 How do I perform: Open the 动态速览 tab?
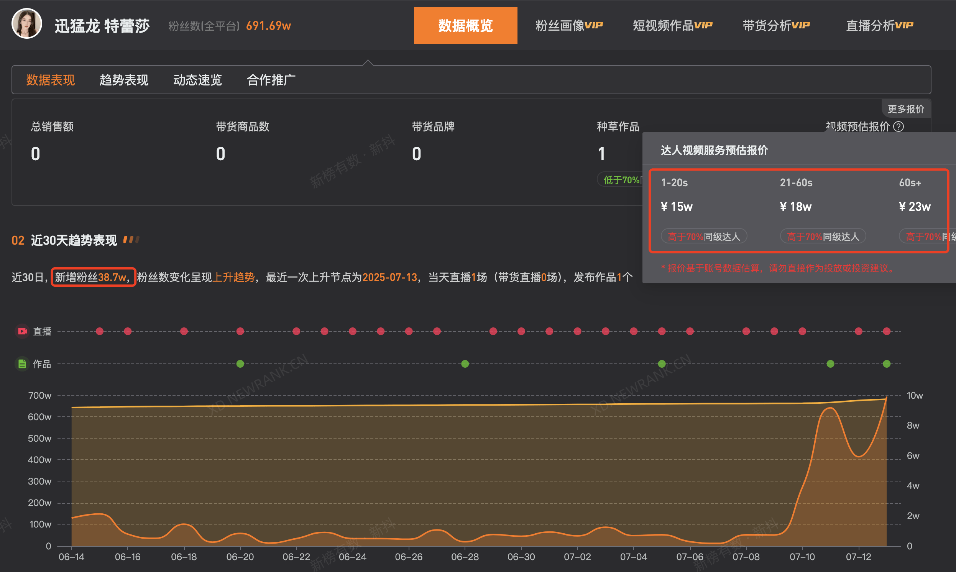point(197,80)
